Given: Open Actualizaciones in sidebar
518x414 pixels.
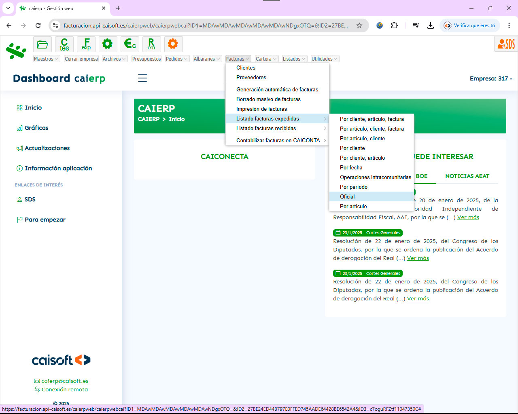Looking at the screenshot, I should 43,148.
